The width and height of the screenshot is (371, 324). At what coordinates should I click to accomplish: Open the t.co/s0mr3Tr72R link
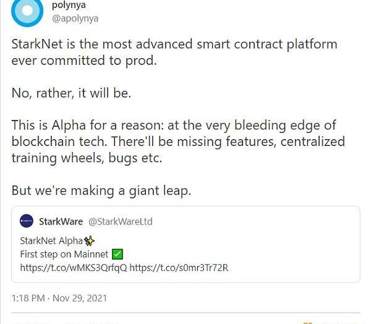coord(179,268)
